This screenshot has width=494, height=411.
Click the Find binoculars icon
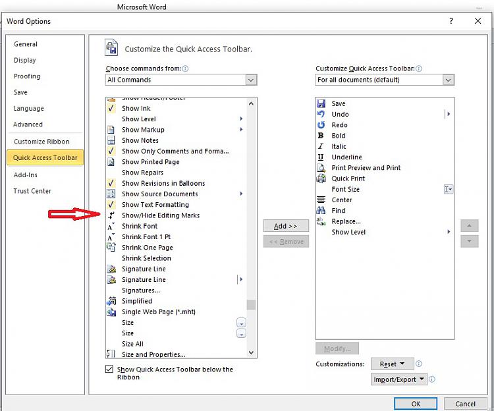coord(321,210)
